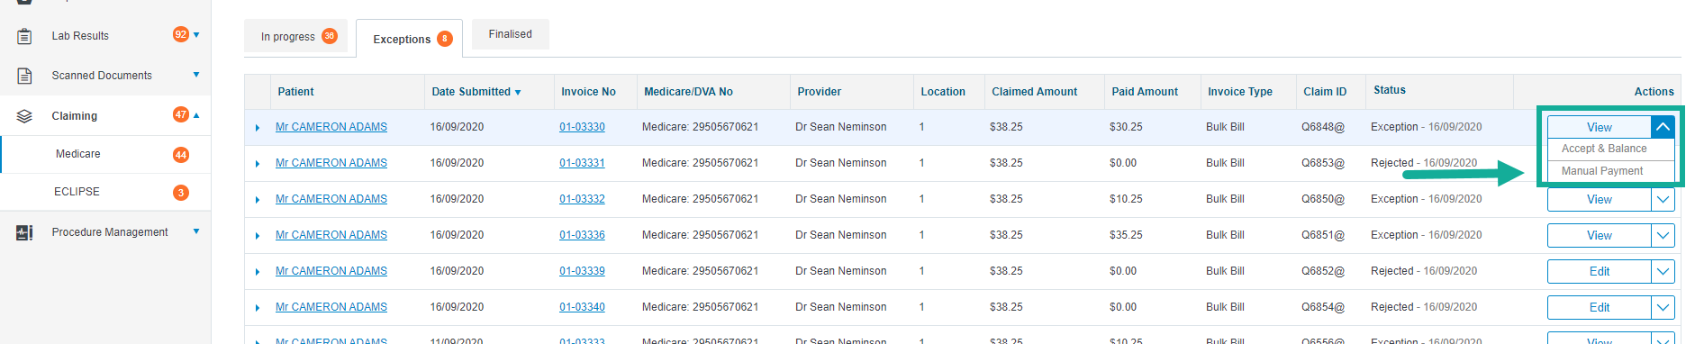Open the action dropdown for claim Q6854@
This screenshot has height=344, width=1695.
[1663, 308]
